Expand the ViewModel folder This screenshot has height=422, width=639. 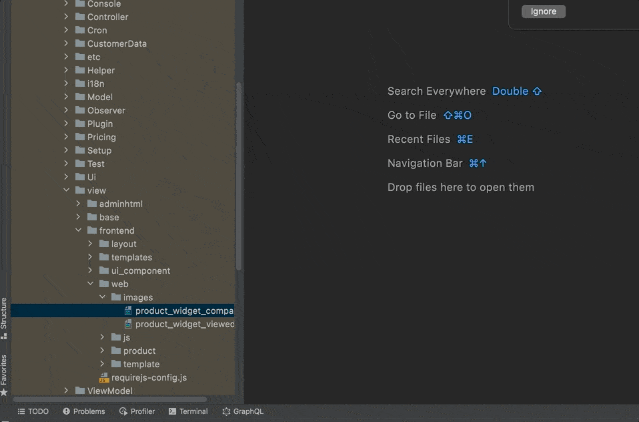click(x=66, y=391)
